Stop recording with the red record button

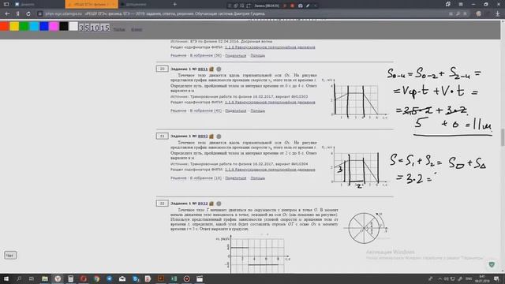click(x=293, y=6)
